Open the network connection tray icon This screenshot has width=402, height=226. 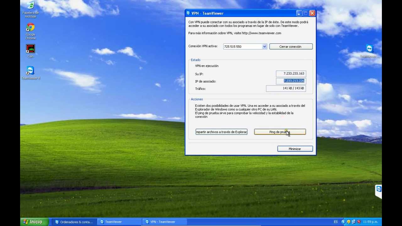click(354, 222)
